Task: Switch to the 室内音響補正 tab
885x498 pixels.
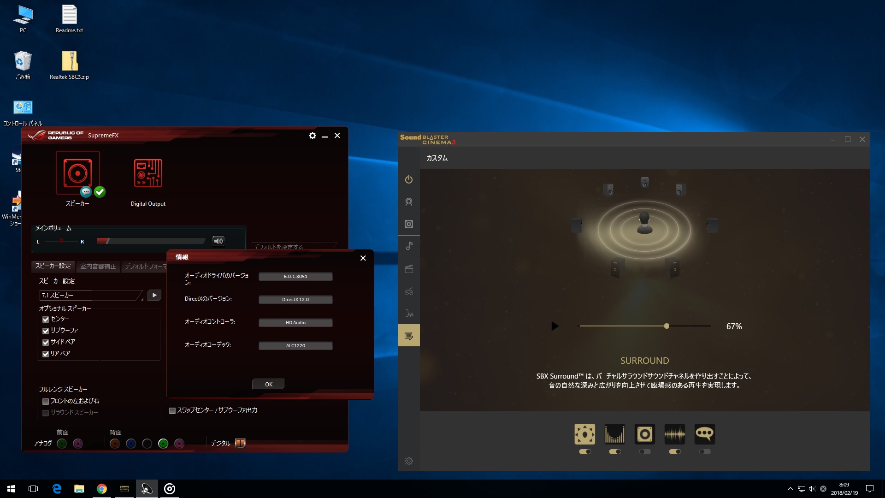Action: (98, 267)
